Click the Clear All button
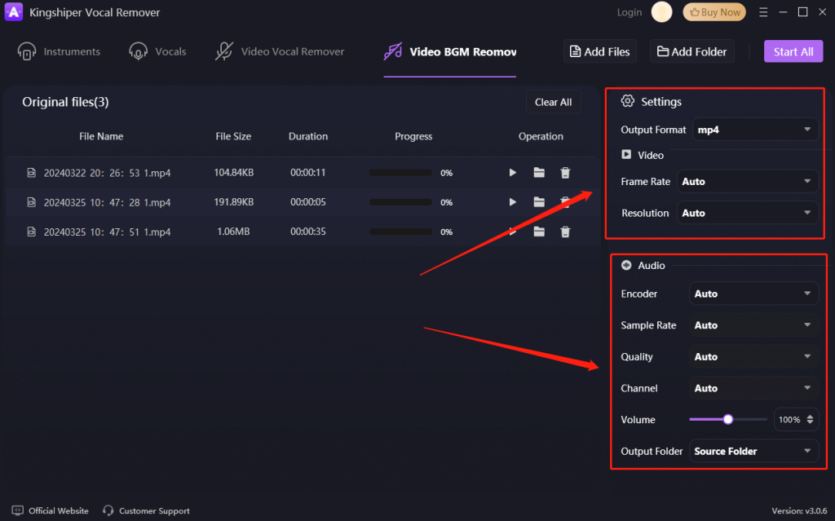This screenshot has height=521, width=835. coord(553,102)
